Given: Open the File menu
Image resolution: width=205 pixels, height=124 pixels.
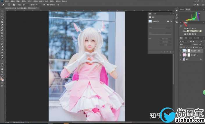Looking at the screenshot, I should point(7,1).
